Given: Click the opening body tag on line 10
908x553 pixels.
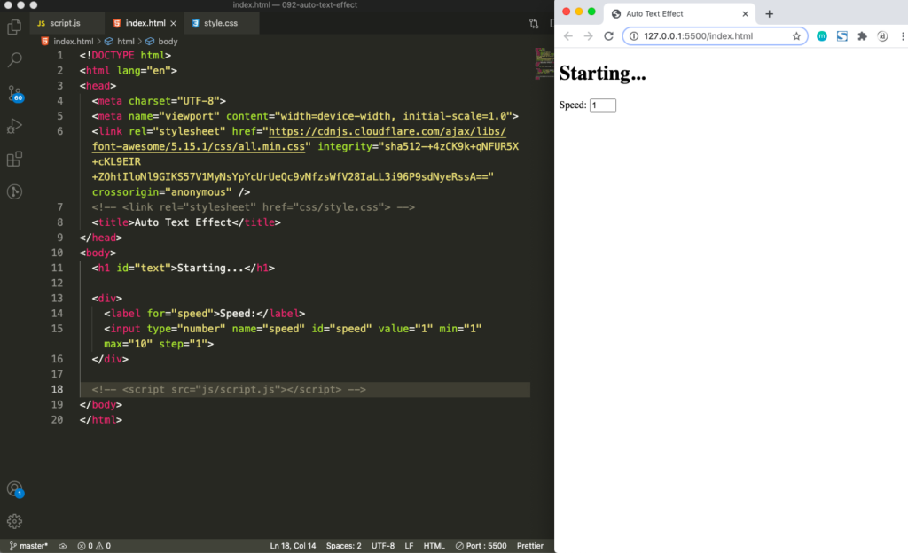Looking at the screenshot, I should 98,253.
